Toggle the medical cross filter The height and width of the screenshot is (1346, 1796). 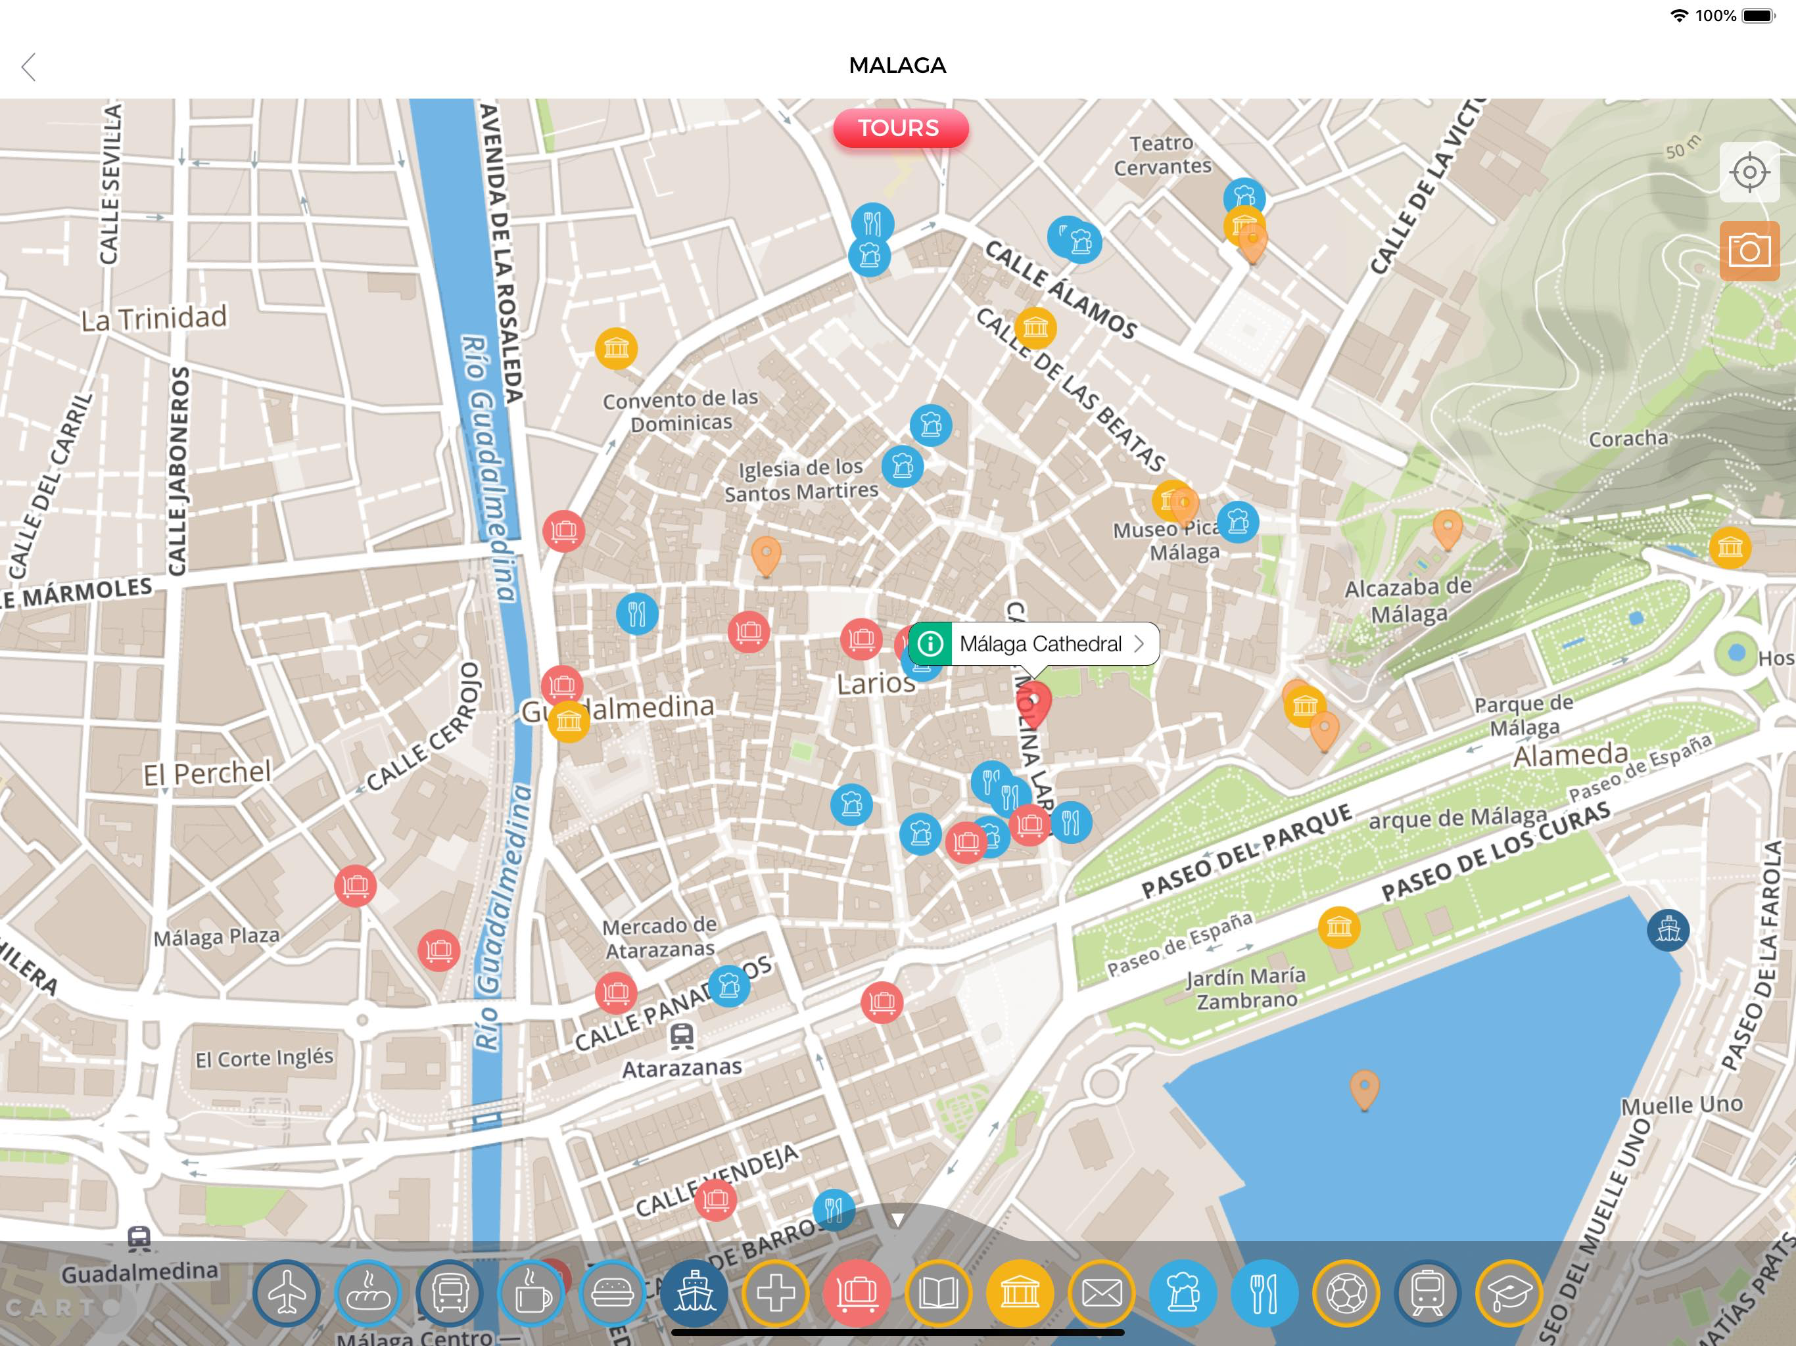pos(776,1292)
